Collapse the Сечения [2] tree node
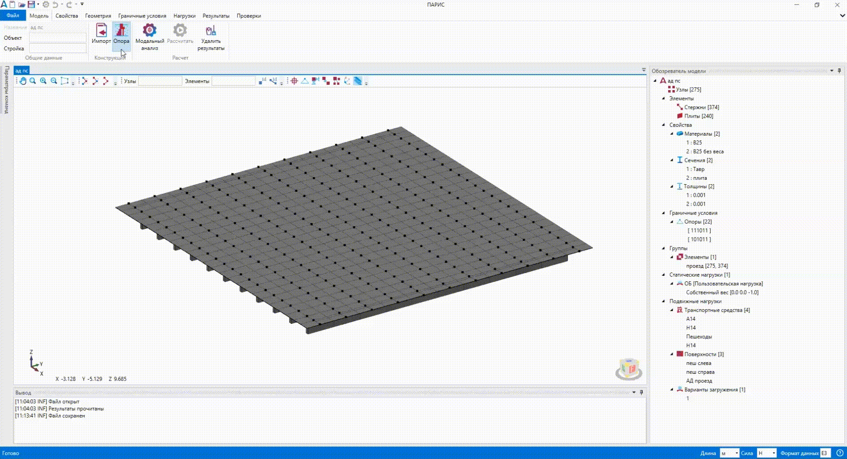Screen dimensions: 847x459 click(672, 160)
